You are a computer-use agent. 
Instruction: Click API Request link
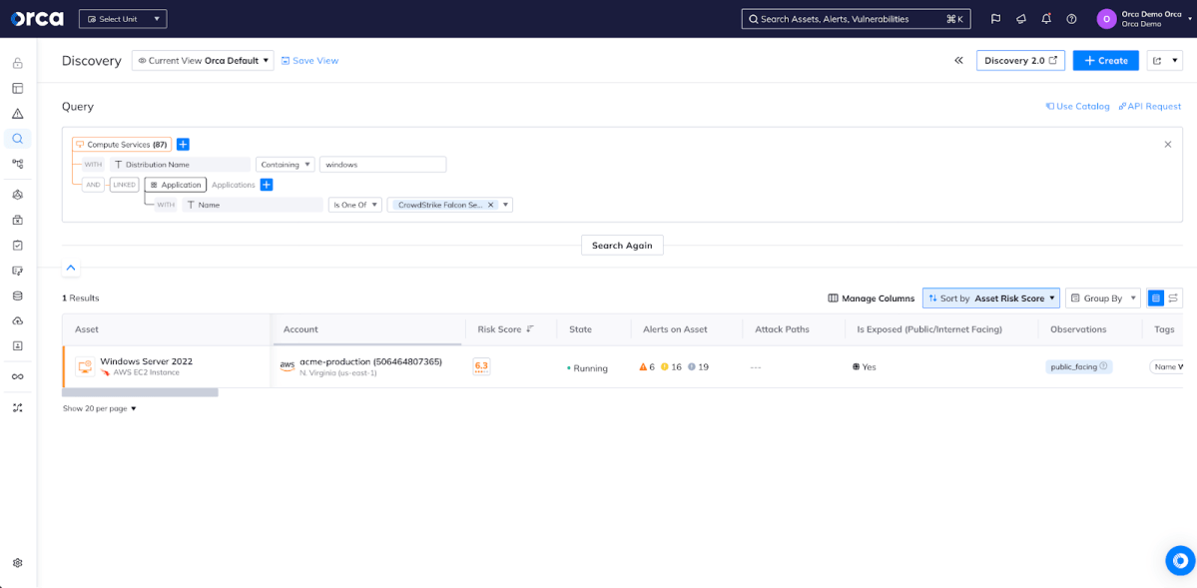tap(1150, 106)
